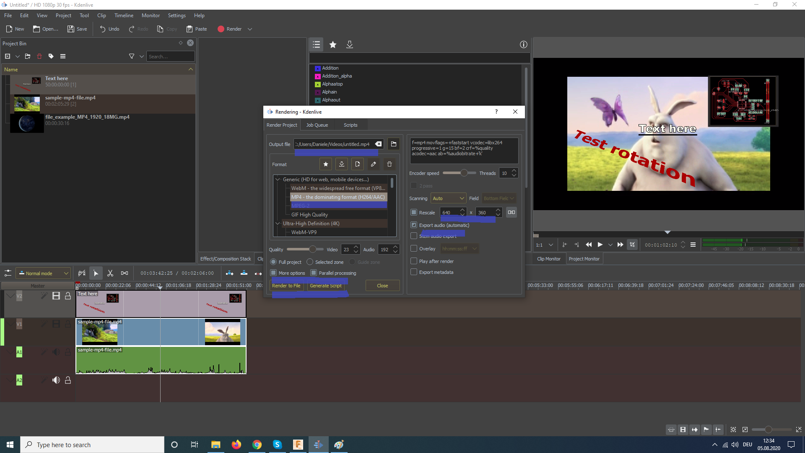Edit render profile with pencil icon
Viewport: 805px width, 453px height.
point(373,164)
